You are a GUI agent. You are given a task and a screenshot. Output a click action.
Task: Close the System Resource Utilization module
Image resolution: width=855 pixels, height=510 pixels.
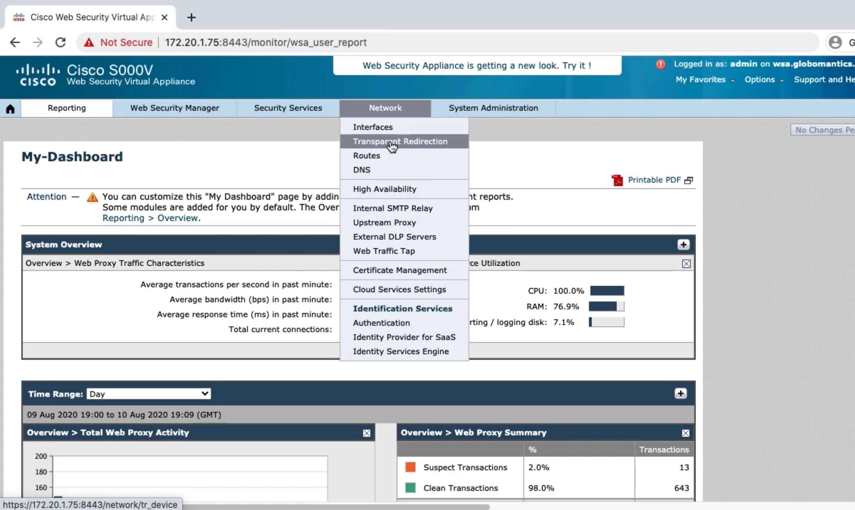click(x=686, y=263)
